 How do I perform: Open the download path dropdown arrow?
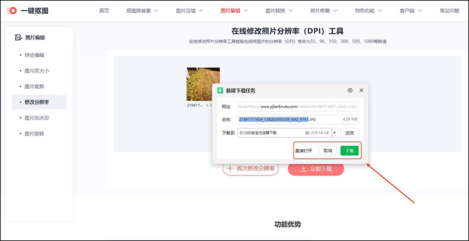(x=335, y=132)
